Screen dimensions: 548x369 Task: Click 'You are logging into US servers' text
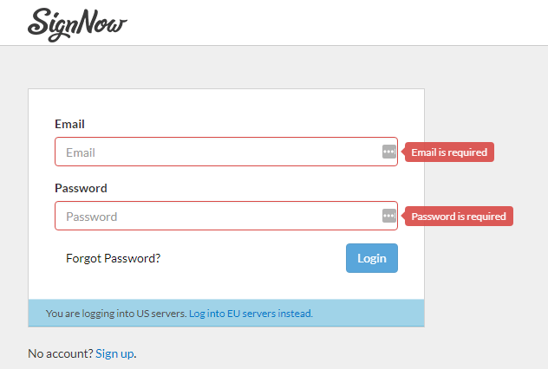(x=116, y=314)
